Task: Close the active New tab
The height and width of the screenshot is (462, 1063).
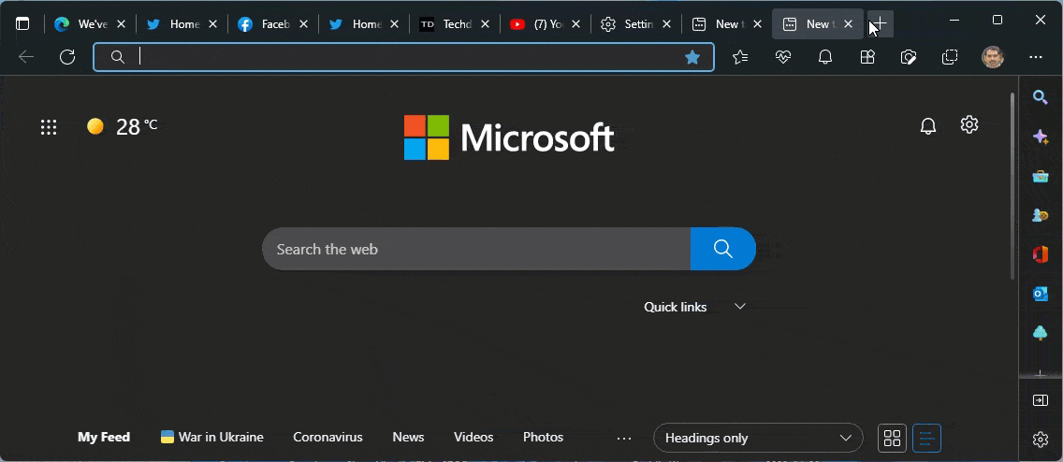Action: coord(848,23)
